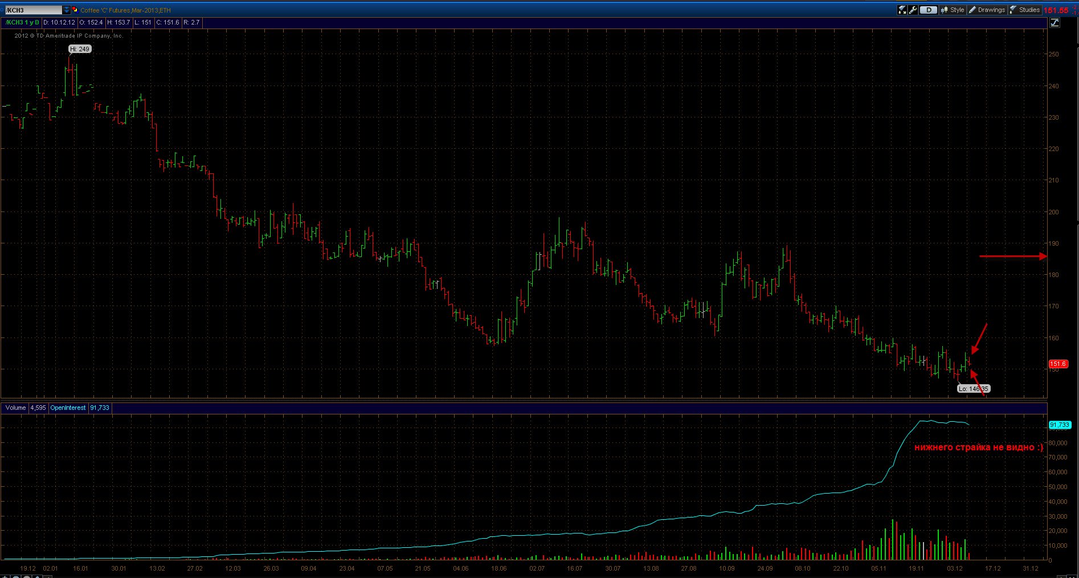Viewport: 1079px width, 578px height.
Task: Click the H: 153.7 high value
Action: click(118, 22)
